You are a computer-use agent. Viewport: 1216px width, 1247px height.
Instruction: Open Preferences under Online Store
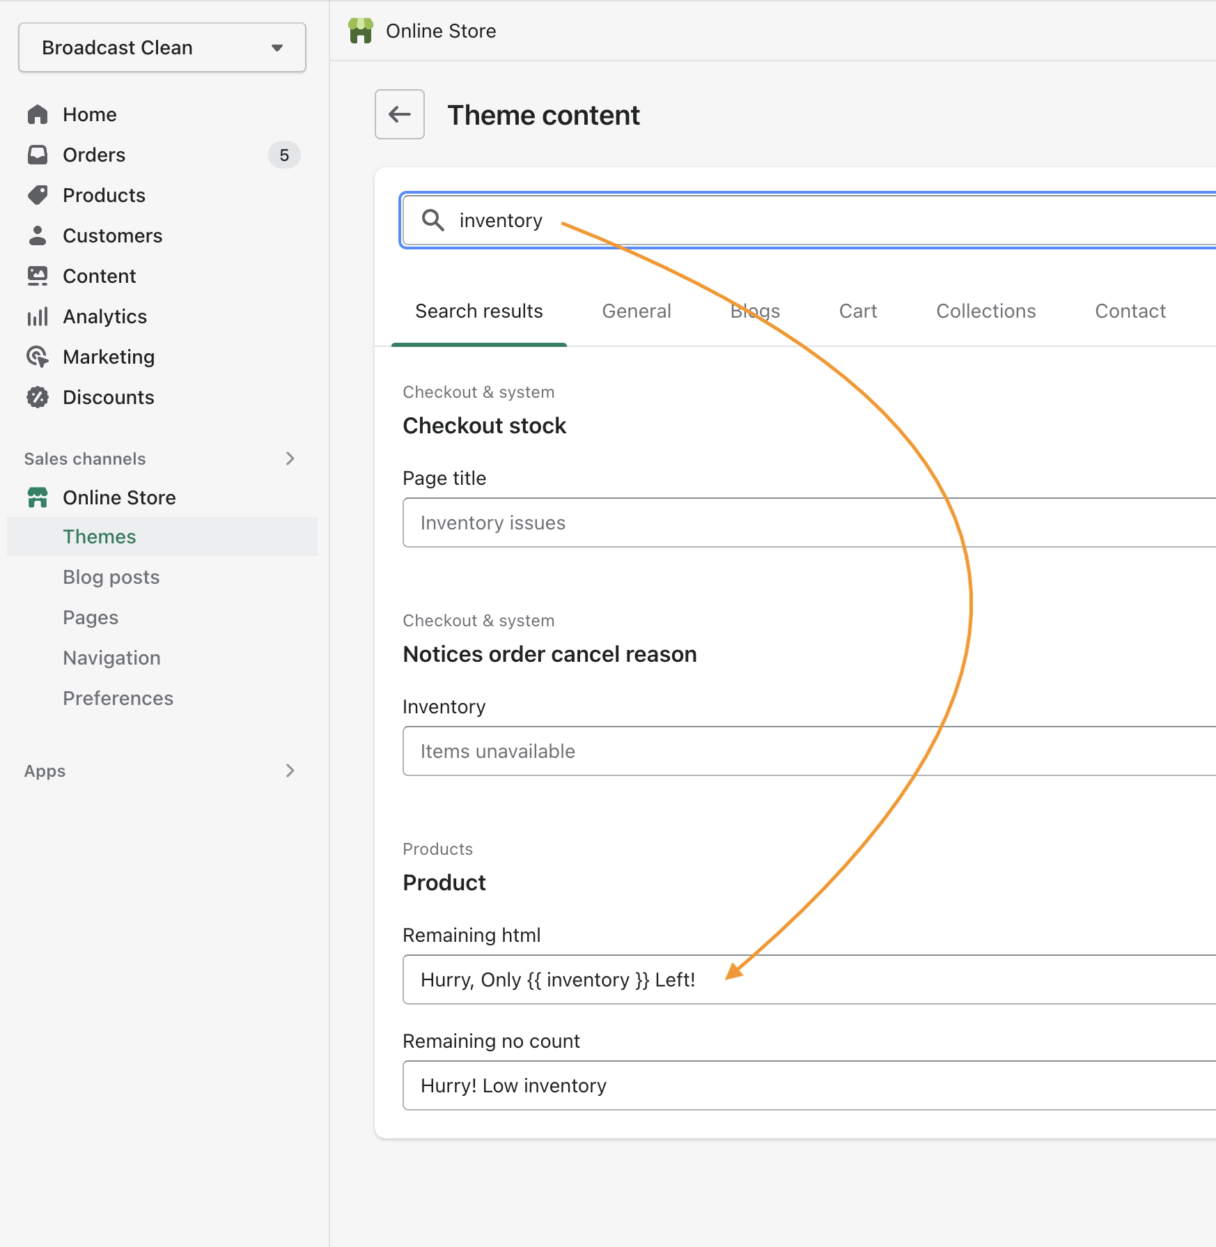click(118, 698)
